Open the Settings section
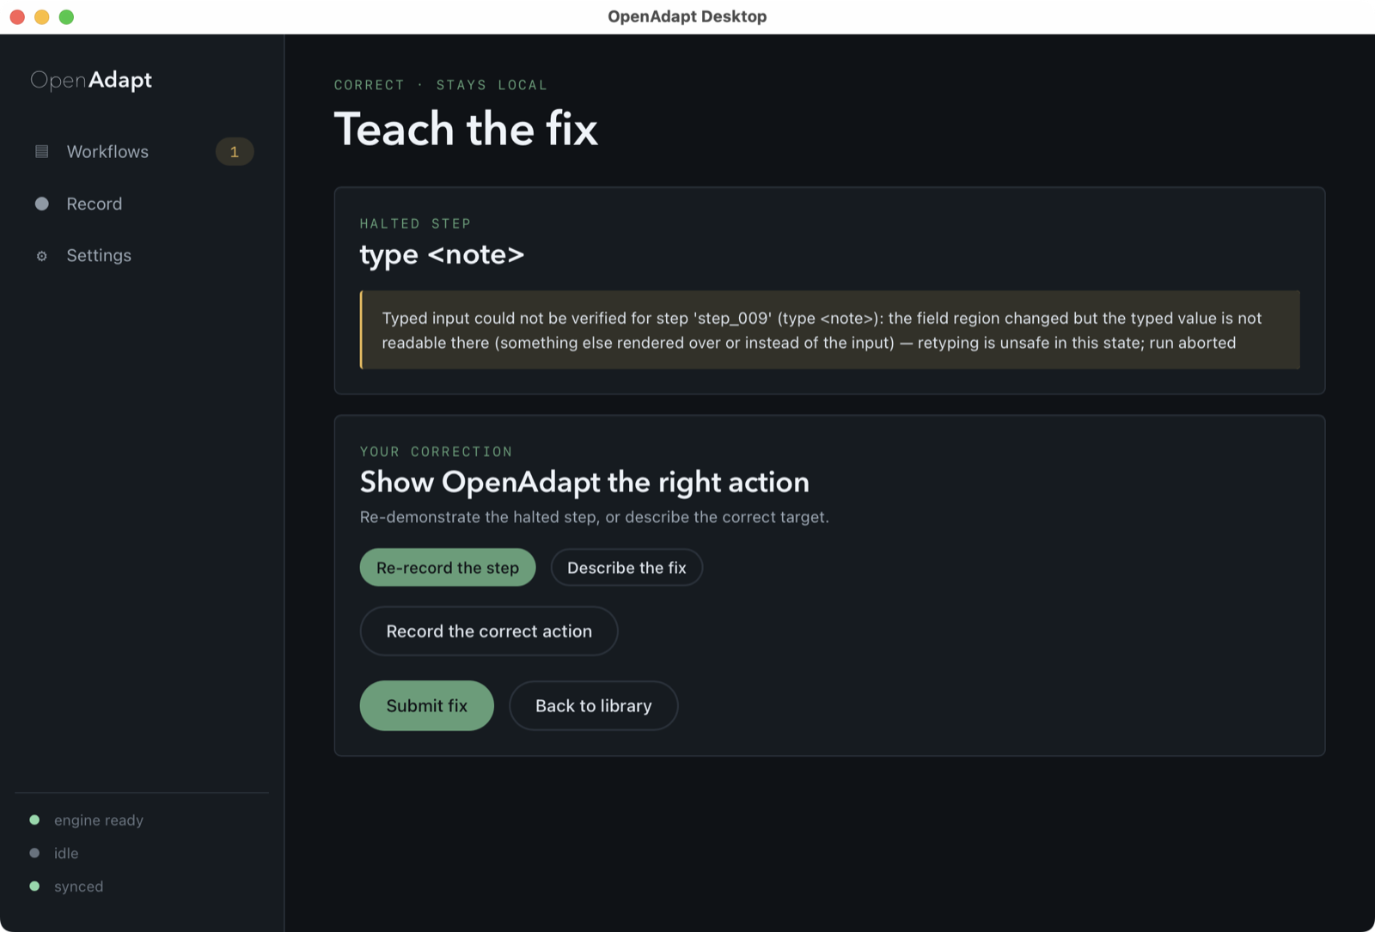1375x932 pixels. pos(143,255)
